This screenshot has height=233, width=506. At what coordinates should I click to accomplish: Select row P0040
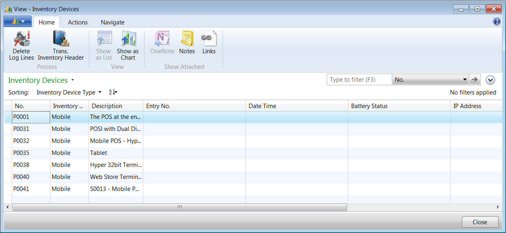point(253,177)
